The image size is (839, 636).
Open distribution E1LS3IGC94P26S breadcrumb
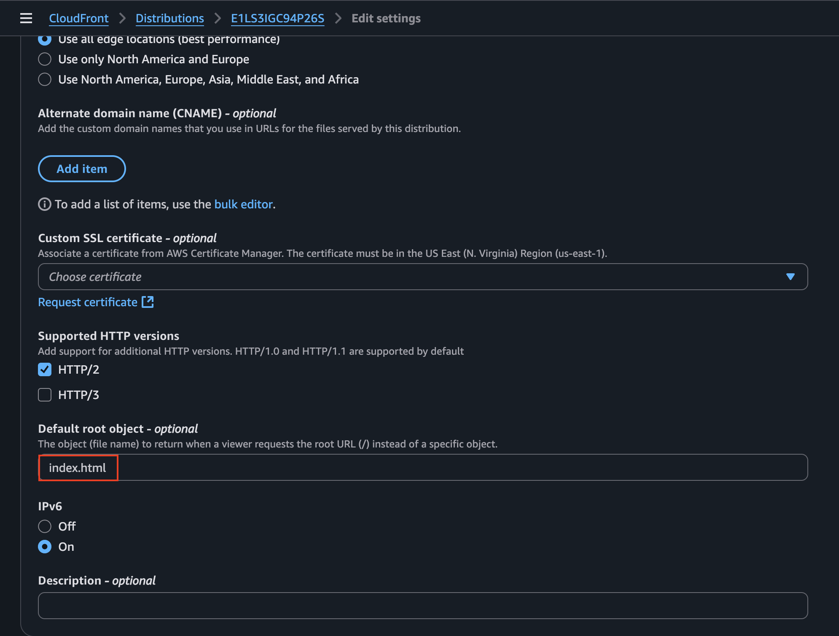click(x=277, y=18)
